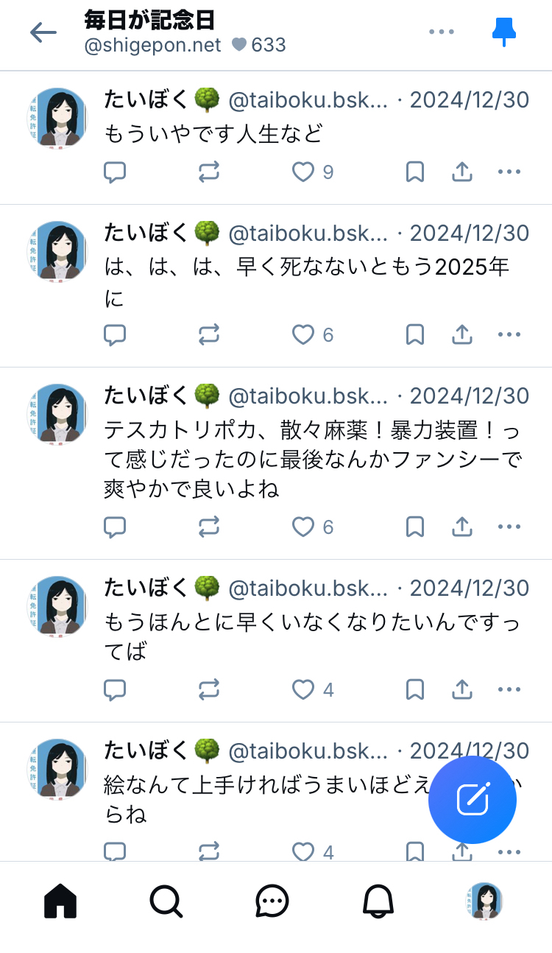Open the @shigepon.net feed creator link
Image resolution: width=552 pixels, height=953 pixels.
click(153, 45)
